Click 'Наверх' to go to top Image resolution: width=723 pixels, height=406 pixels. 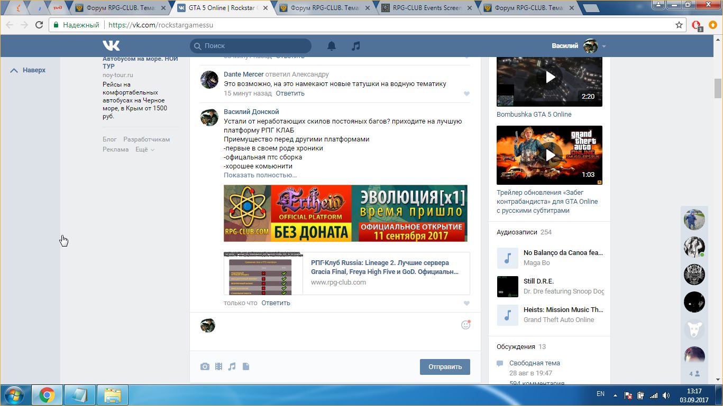[x=28, y=70]
